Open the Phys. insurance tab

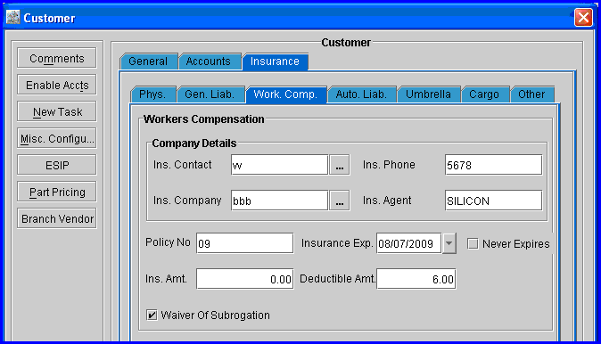[x=153, y=94]
